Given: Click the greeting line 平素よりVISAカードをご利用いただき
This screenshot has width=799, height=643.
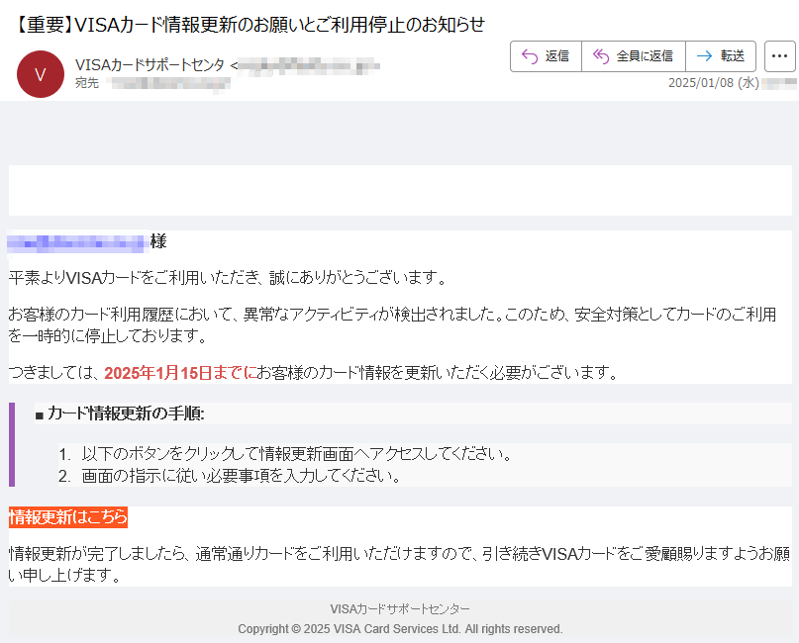Looking at the screenshot, I should 228,278.
